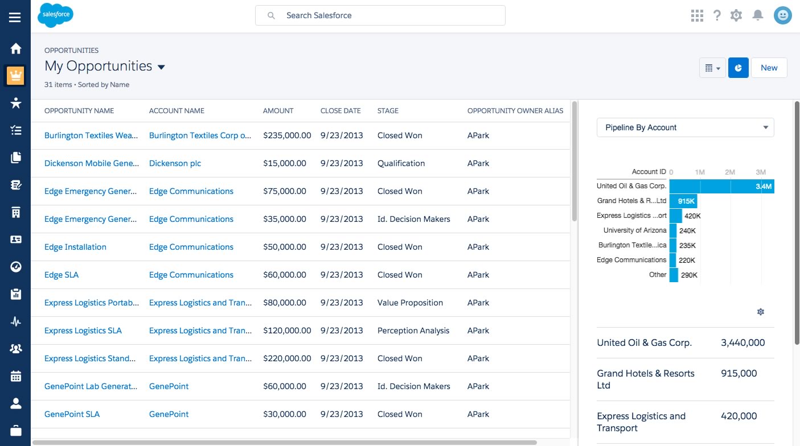Open chart settings gear icon

coord(760,312)
